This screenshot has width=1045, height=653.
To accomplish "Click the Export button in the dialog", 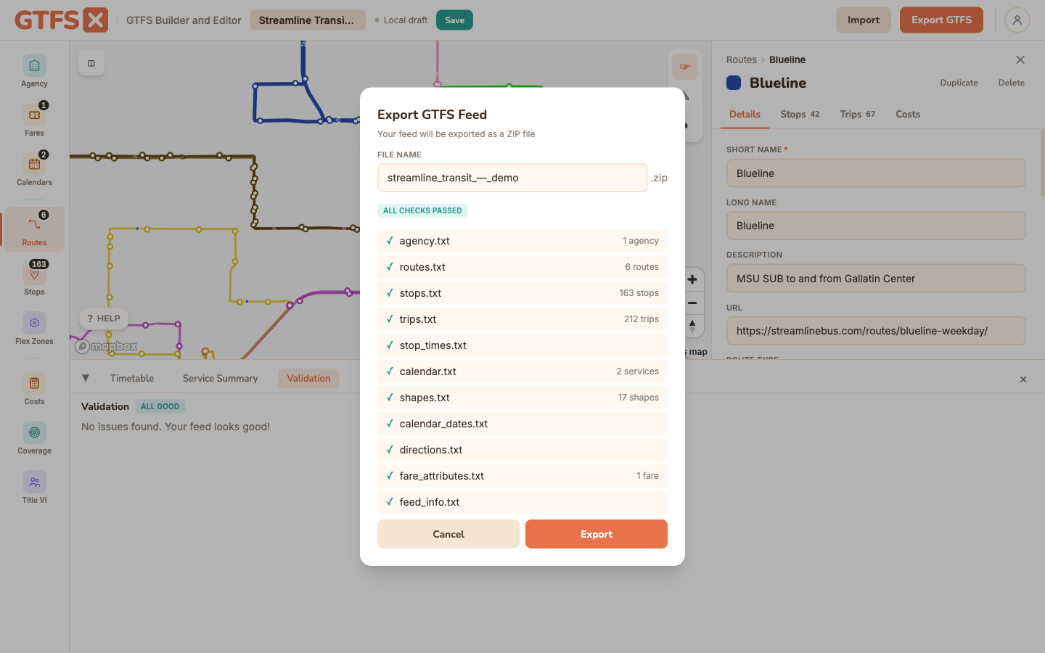I will point(597,534).
